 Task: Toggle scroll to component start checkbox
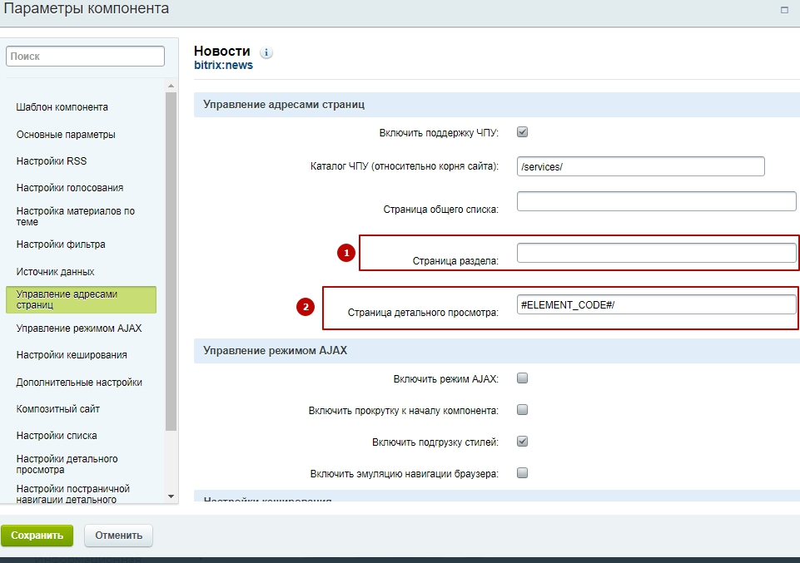523,409
